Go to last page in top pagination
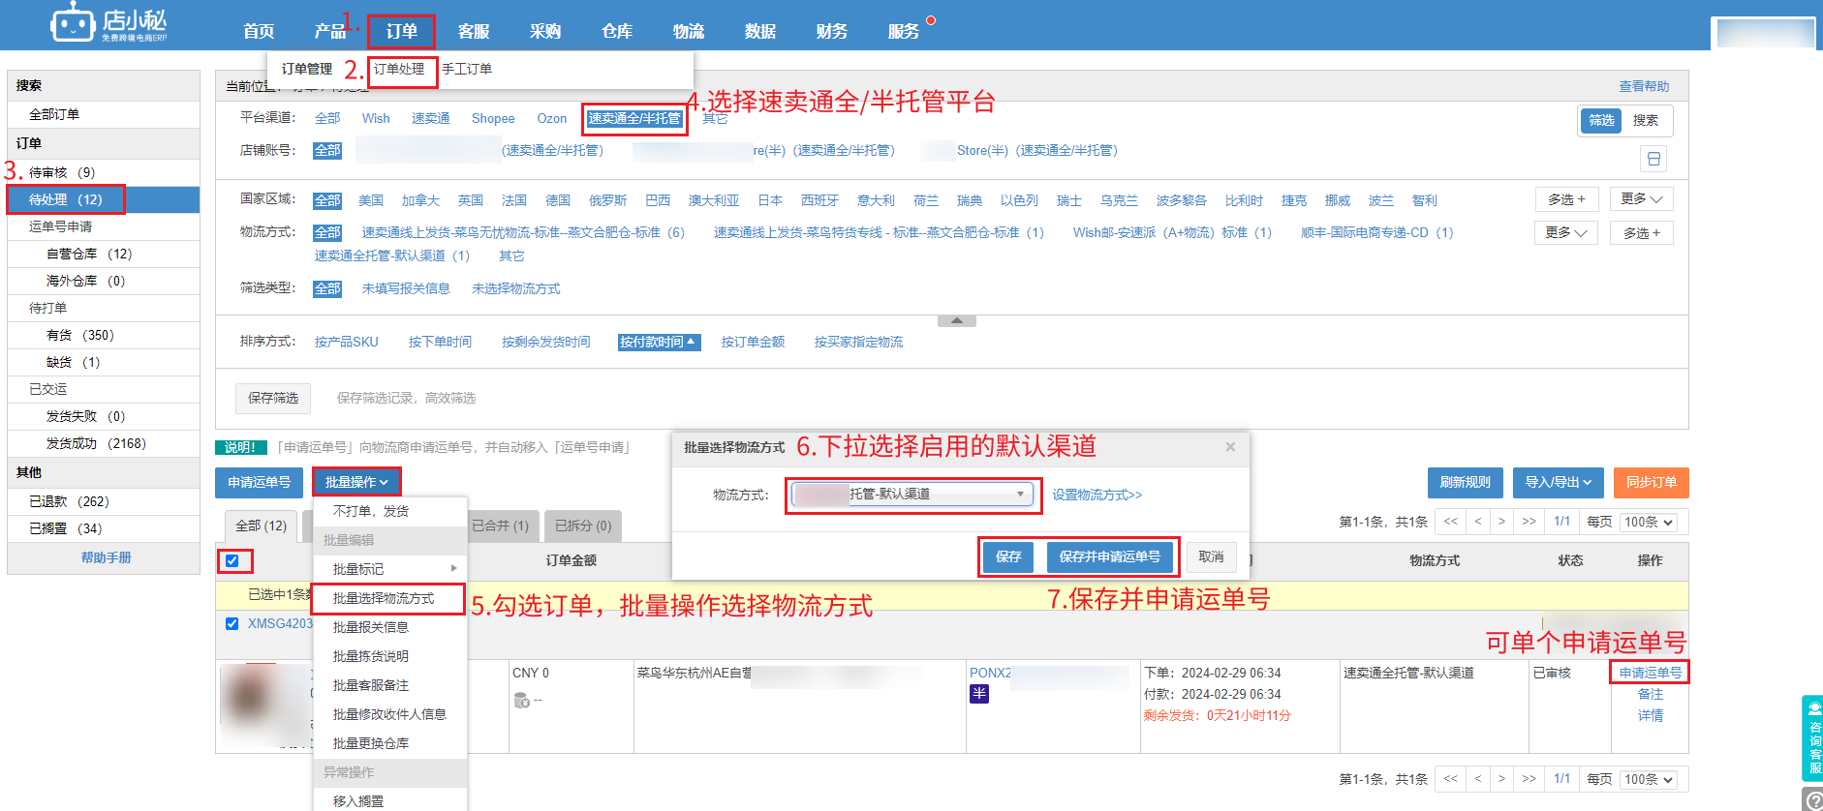 tap(1529, 522)
